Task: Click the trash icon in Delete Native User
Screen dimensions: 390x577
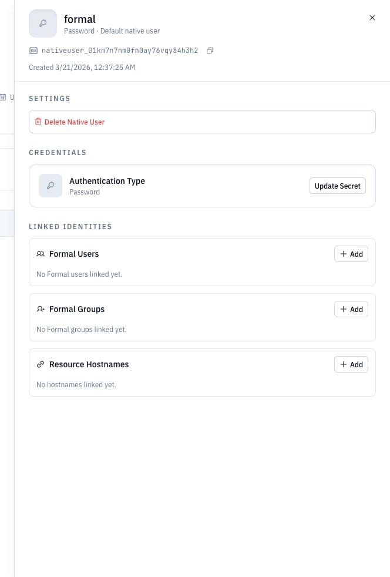Action: point(38,122)
